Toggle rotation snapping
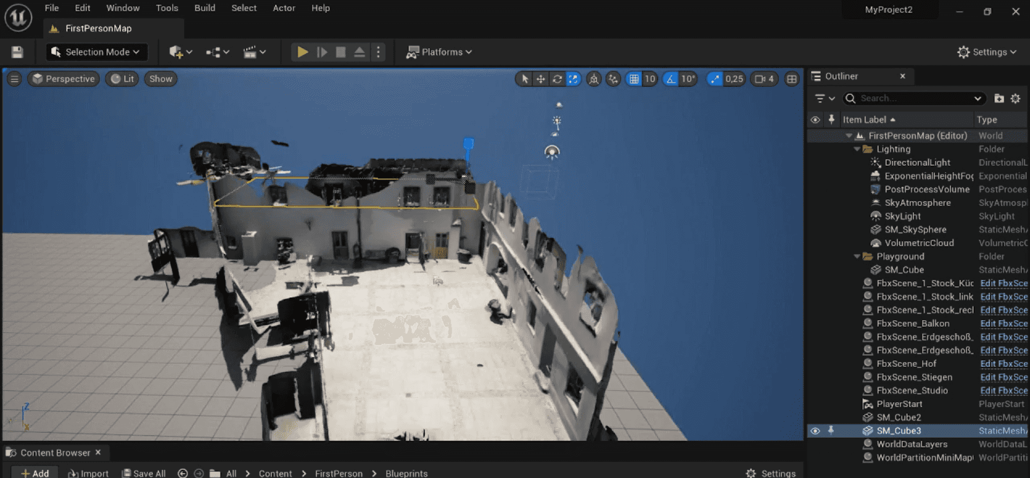1030x478 pixels. tap(671, 79)
